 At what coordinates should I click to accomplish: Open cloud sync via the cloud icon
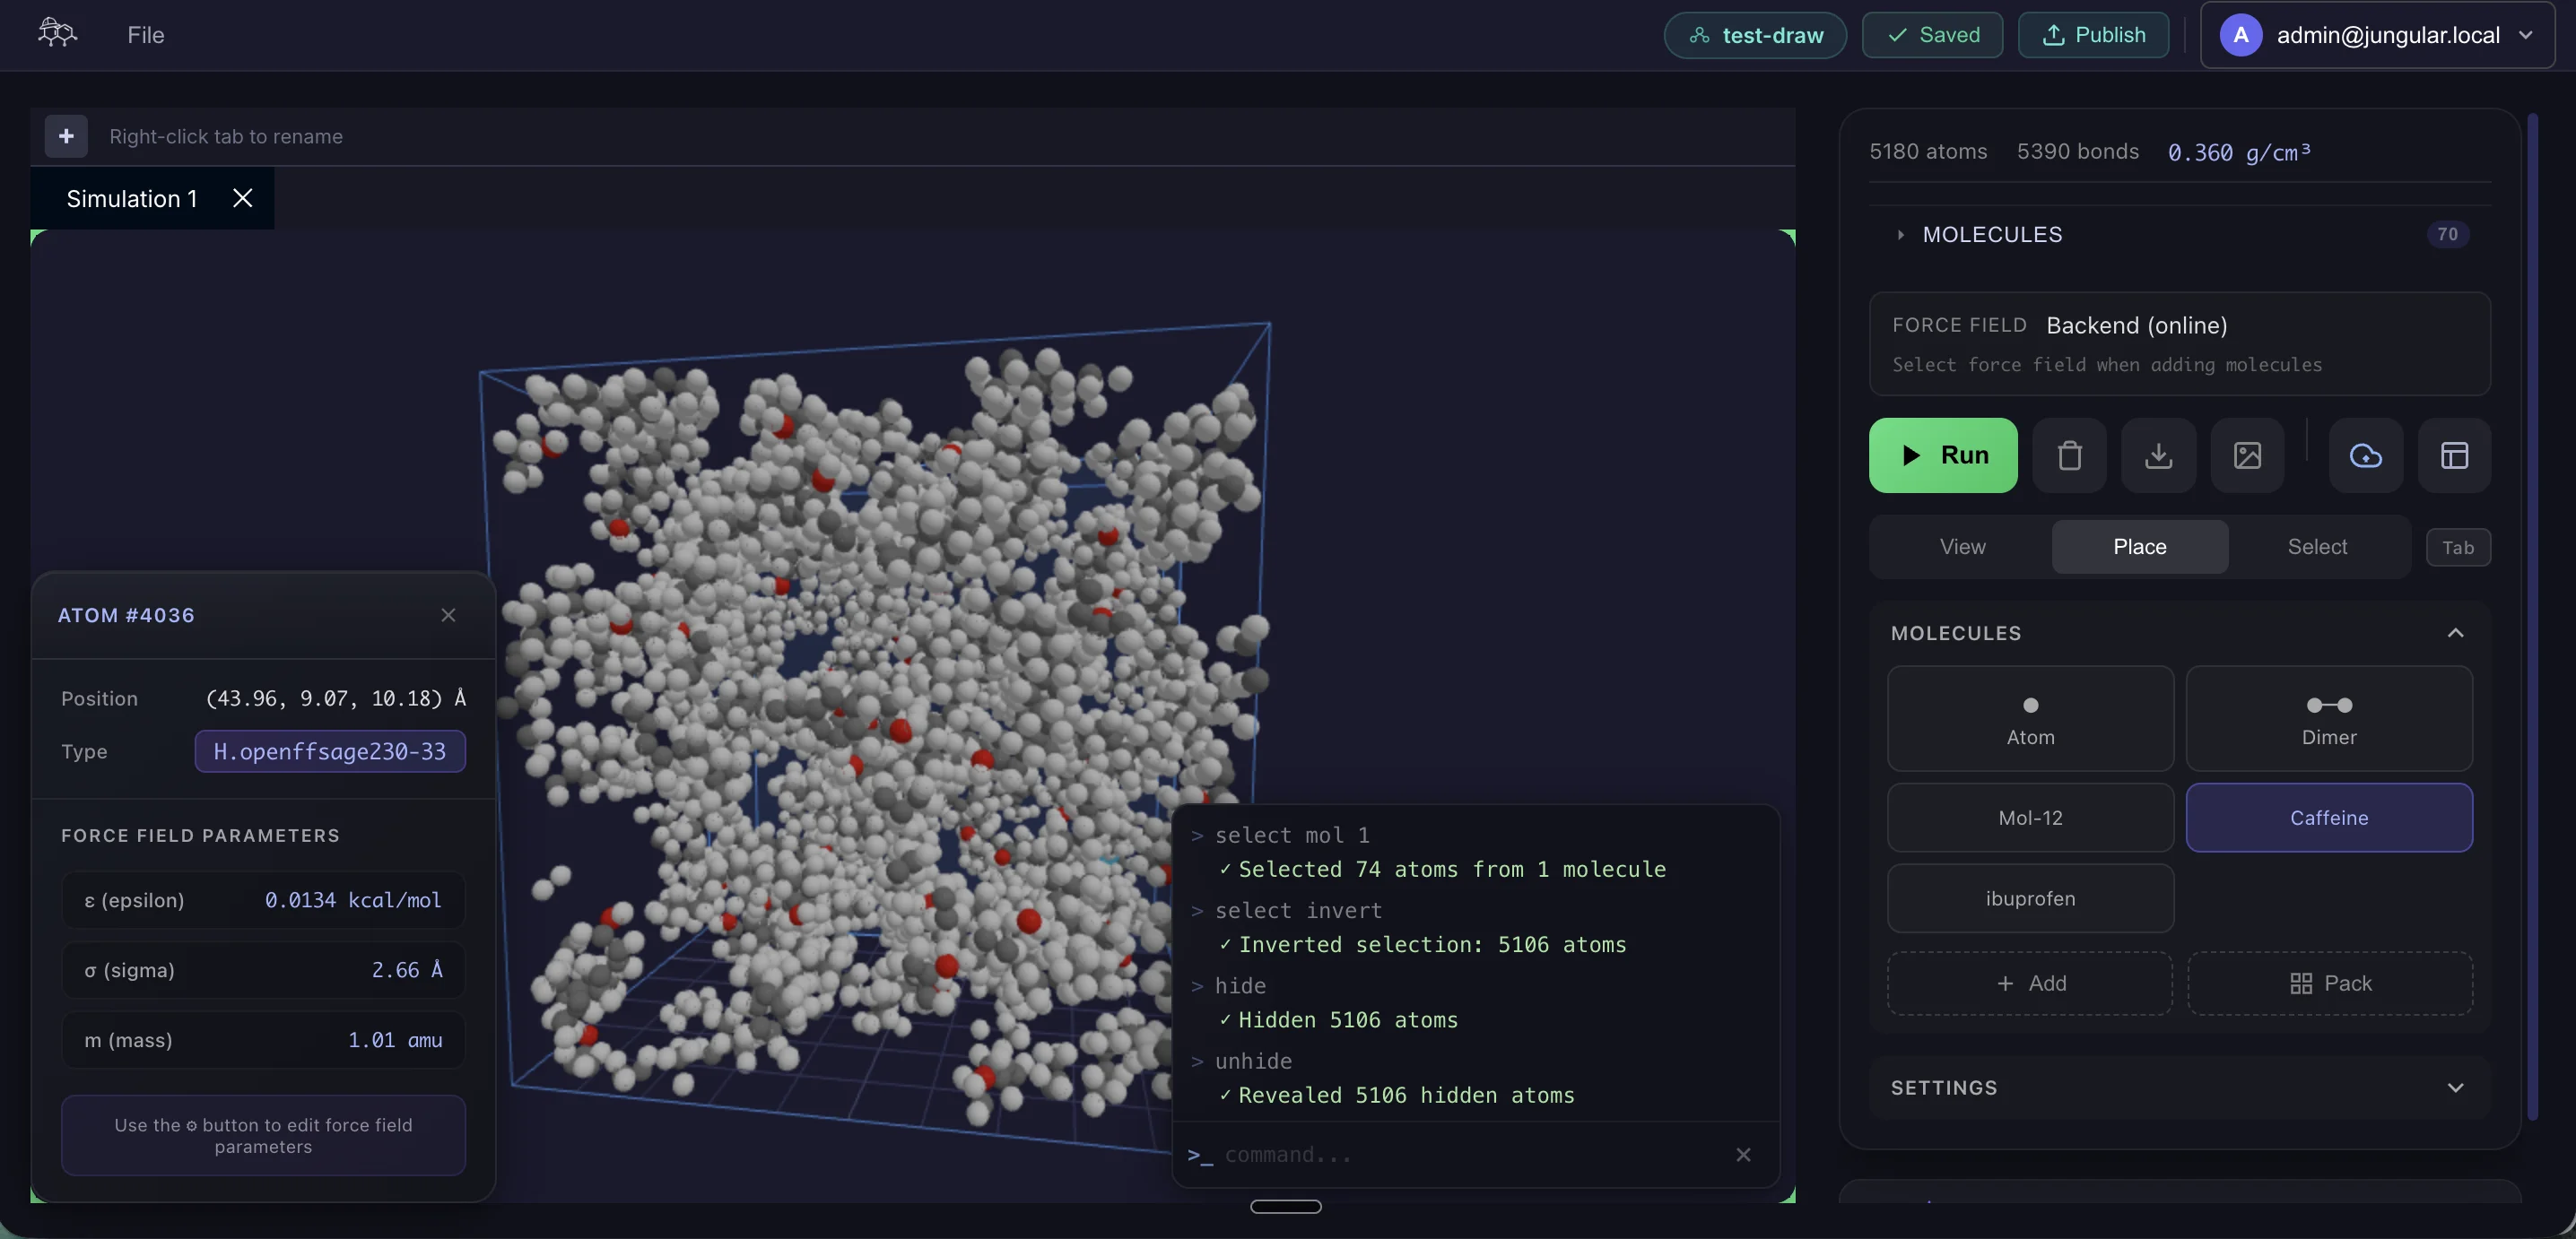2366,455
